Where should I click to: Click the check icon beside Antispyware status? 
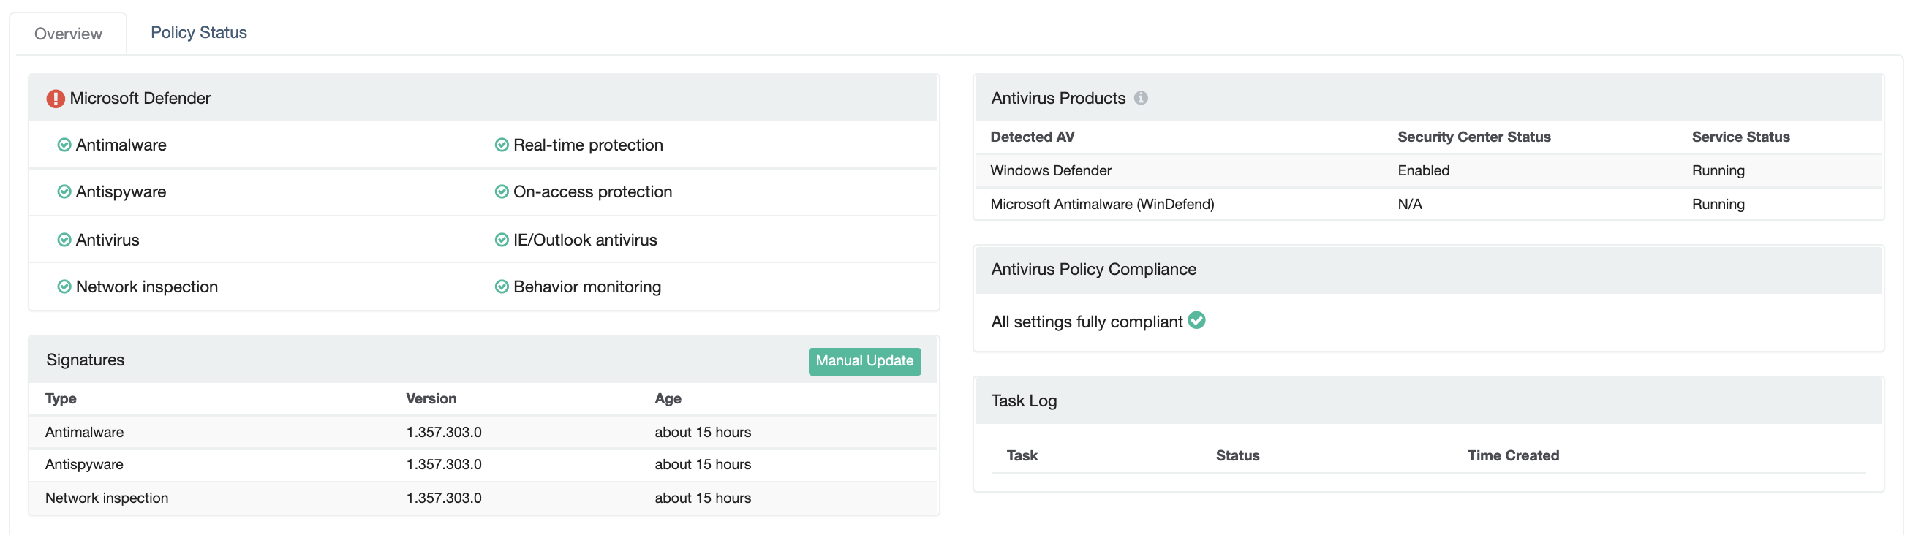64,191
